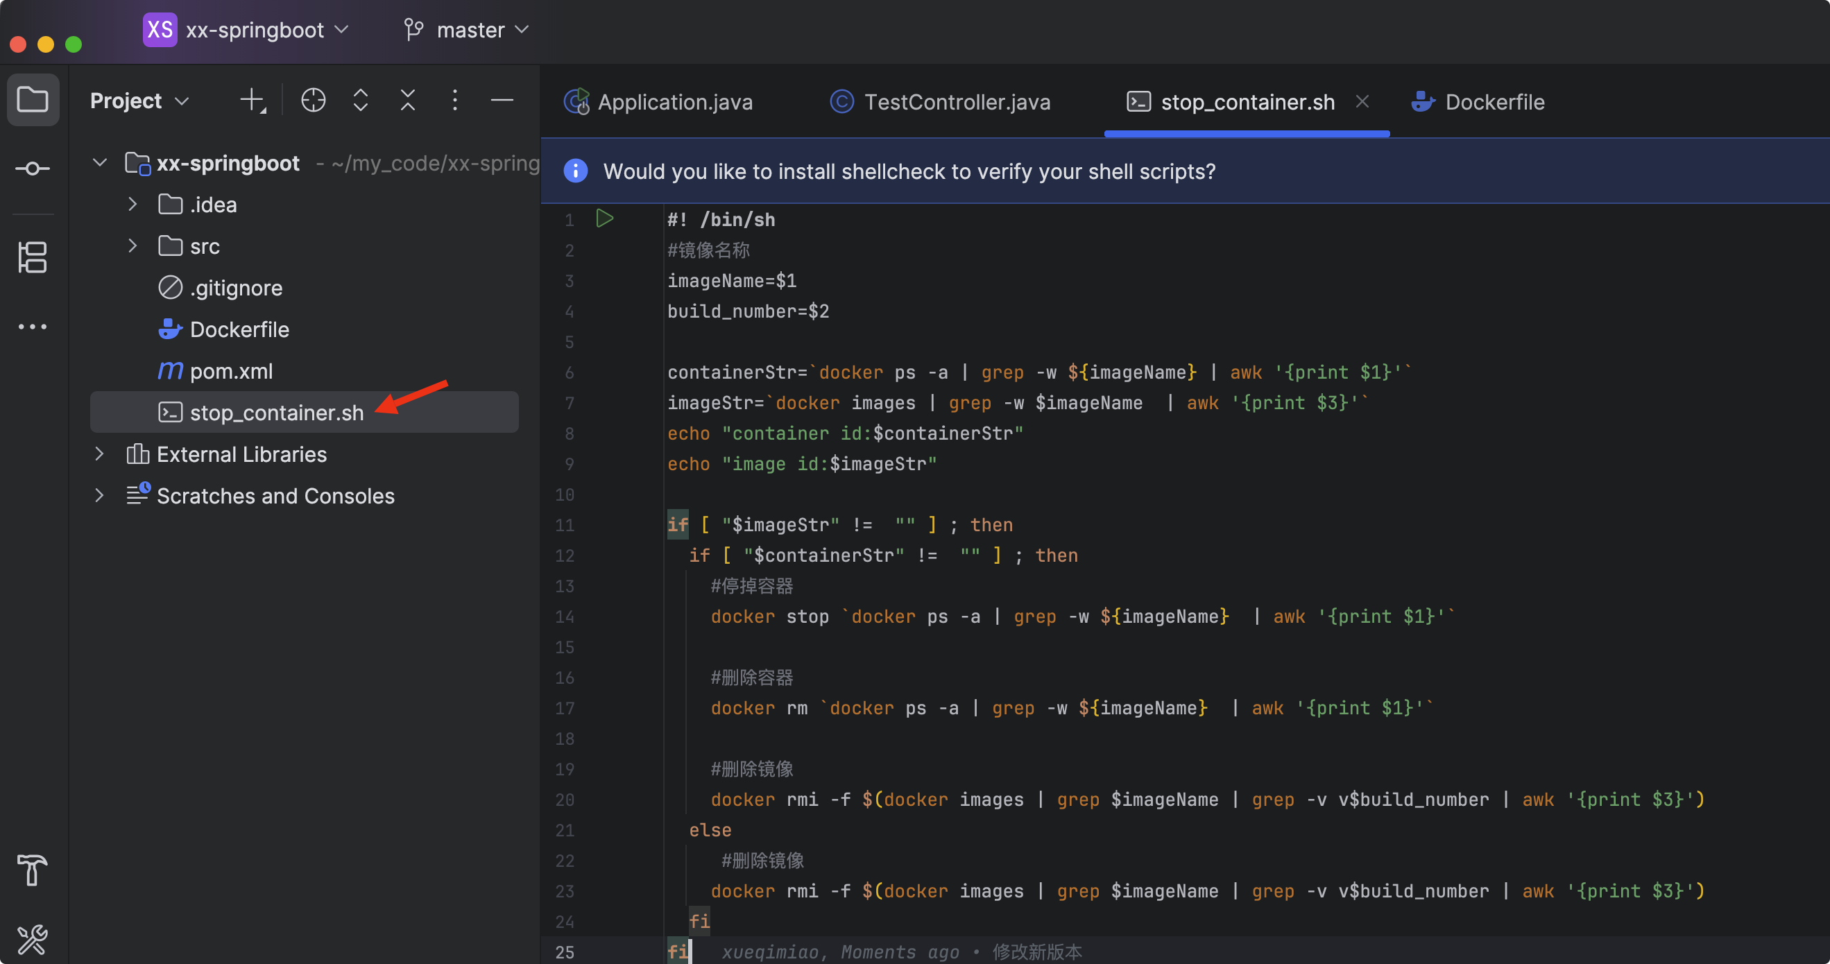This screenshot has height=964, width=1830.
Task: Click 'imageStr=' assignment on line 7
Action: 715,403
